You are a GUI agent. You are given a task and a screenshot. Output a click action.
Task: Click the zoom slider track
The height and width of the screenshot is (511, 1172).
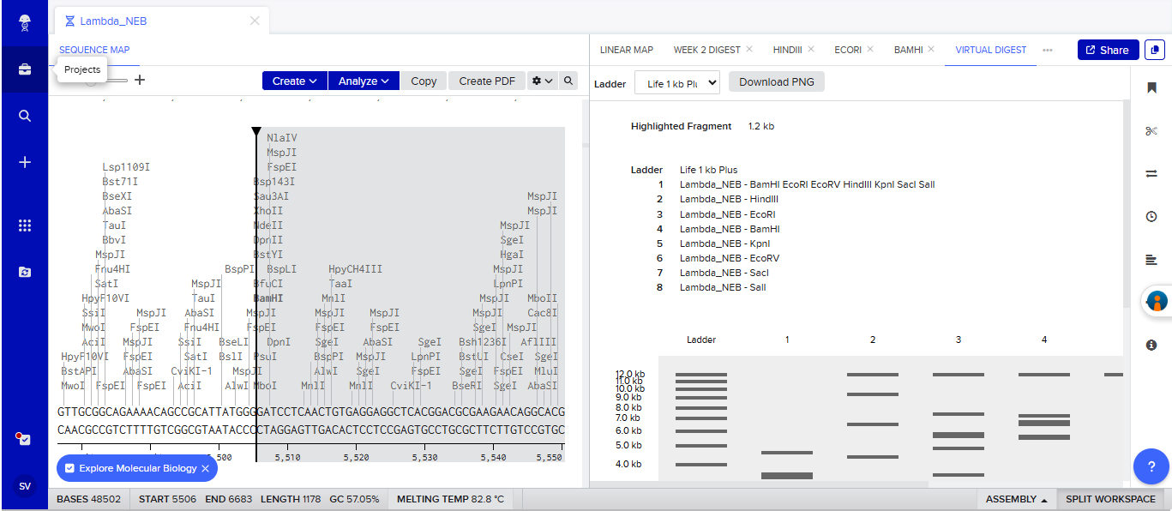(x=118, y=81)
